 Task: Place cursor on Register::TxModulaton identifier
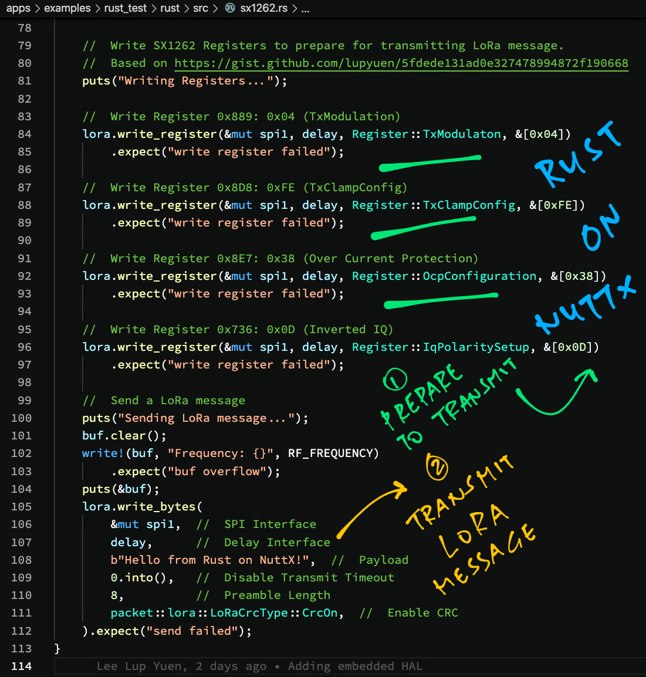pos(461,134)
